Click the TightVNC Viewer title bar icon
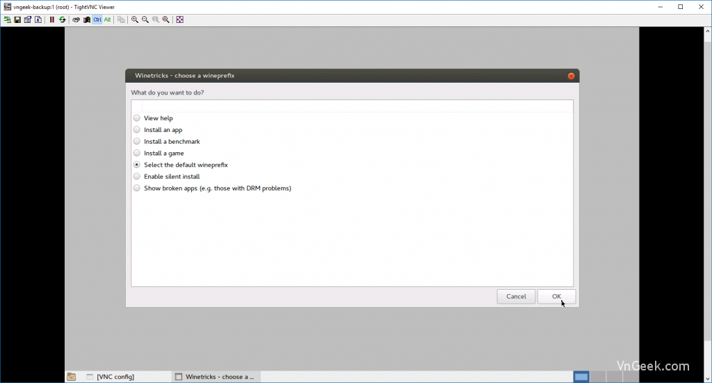This screenshot has width=712, height=383. click(7, 7)
